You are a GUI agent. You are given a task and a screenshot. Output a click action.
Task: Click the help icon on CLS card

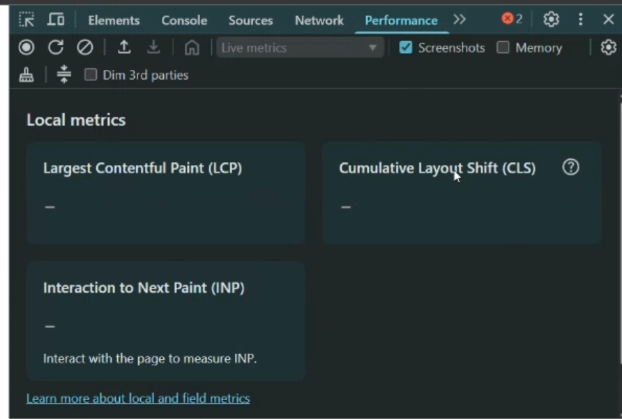point(570,167)
